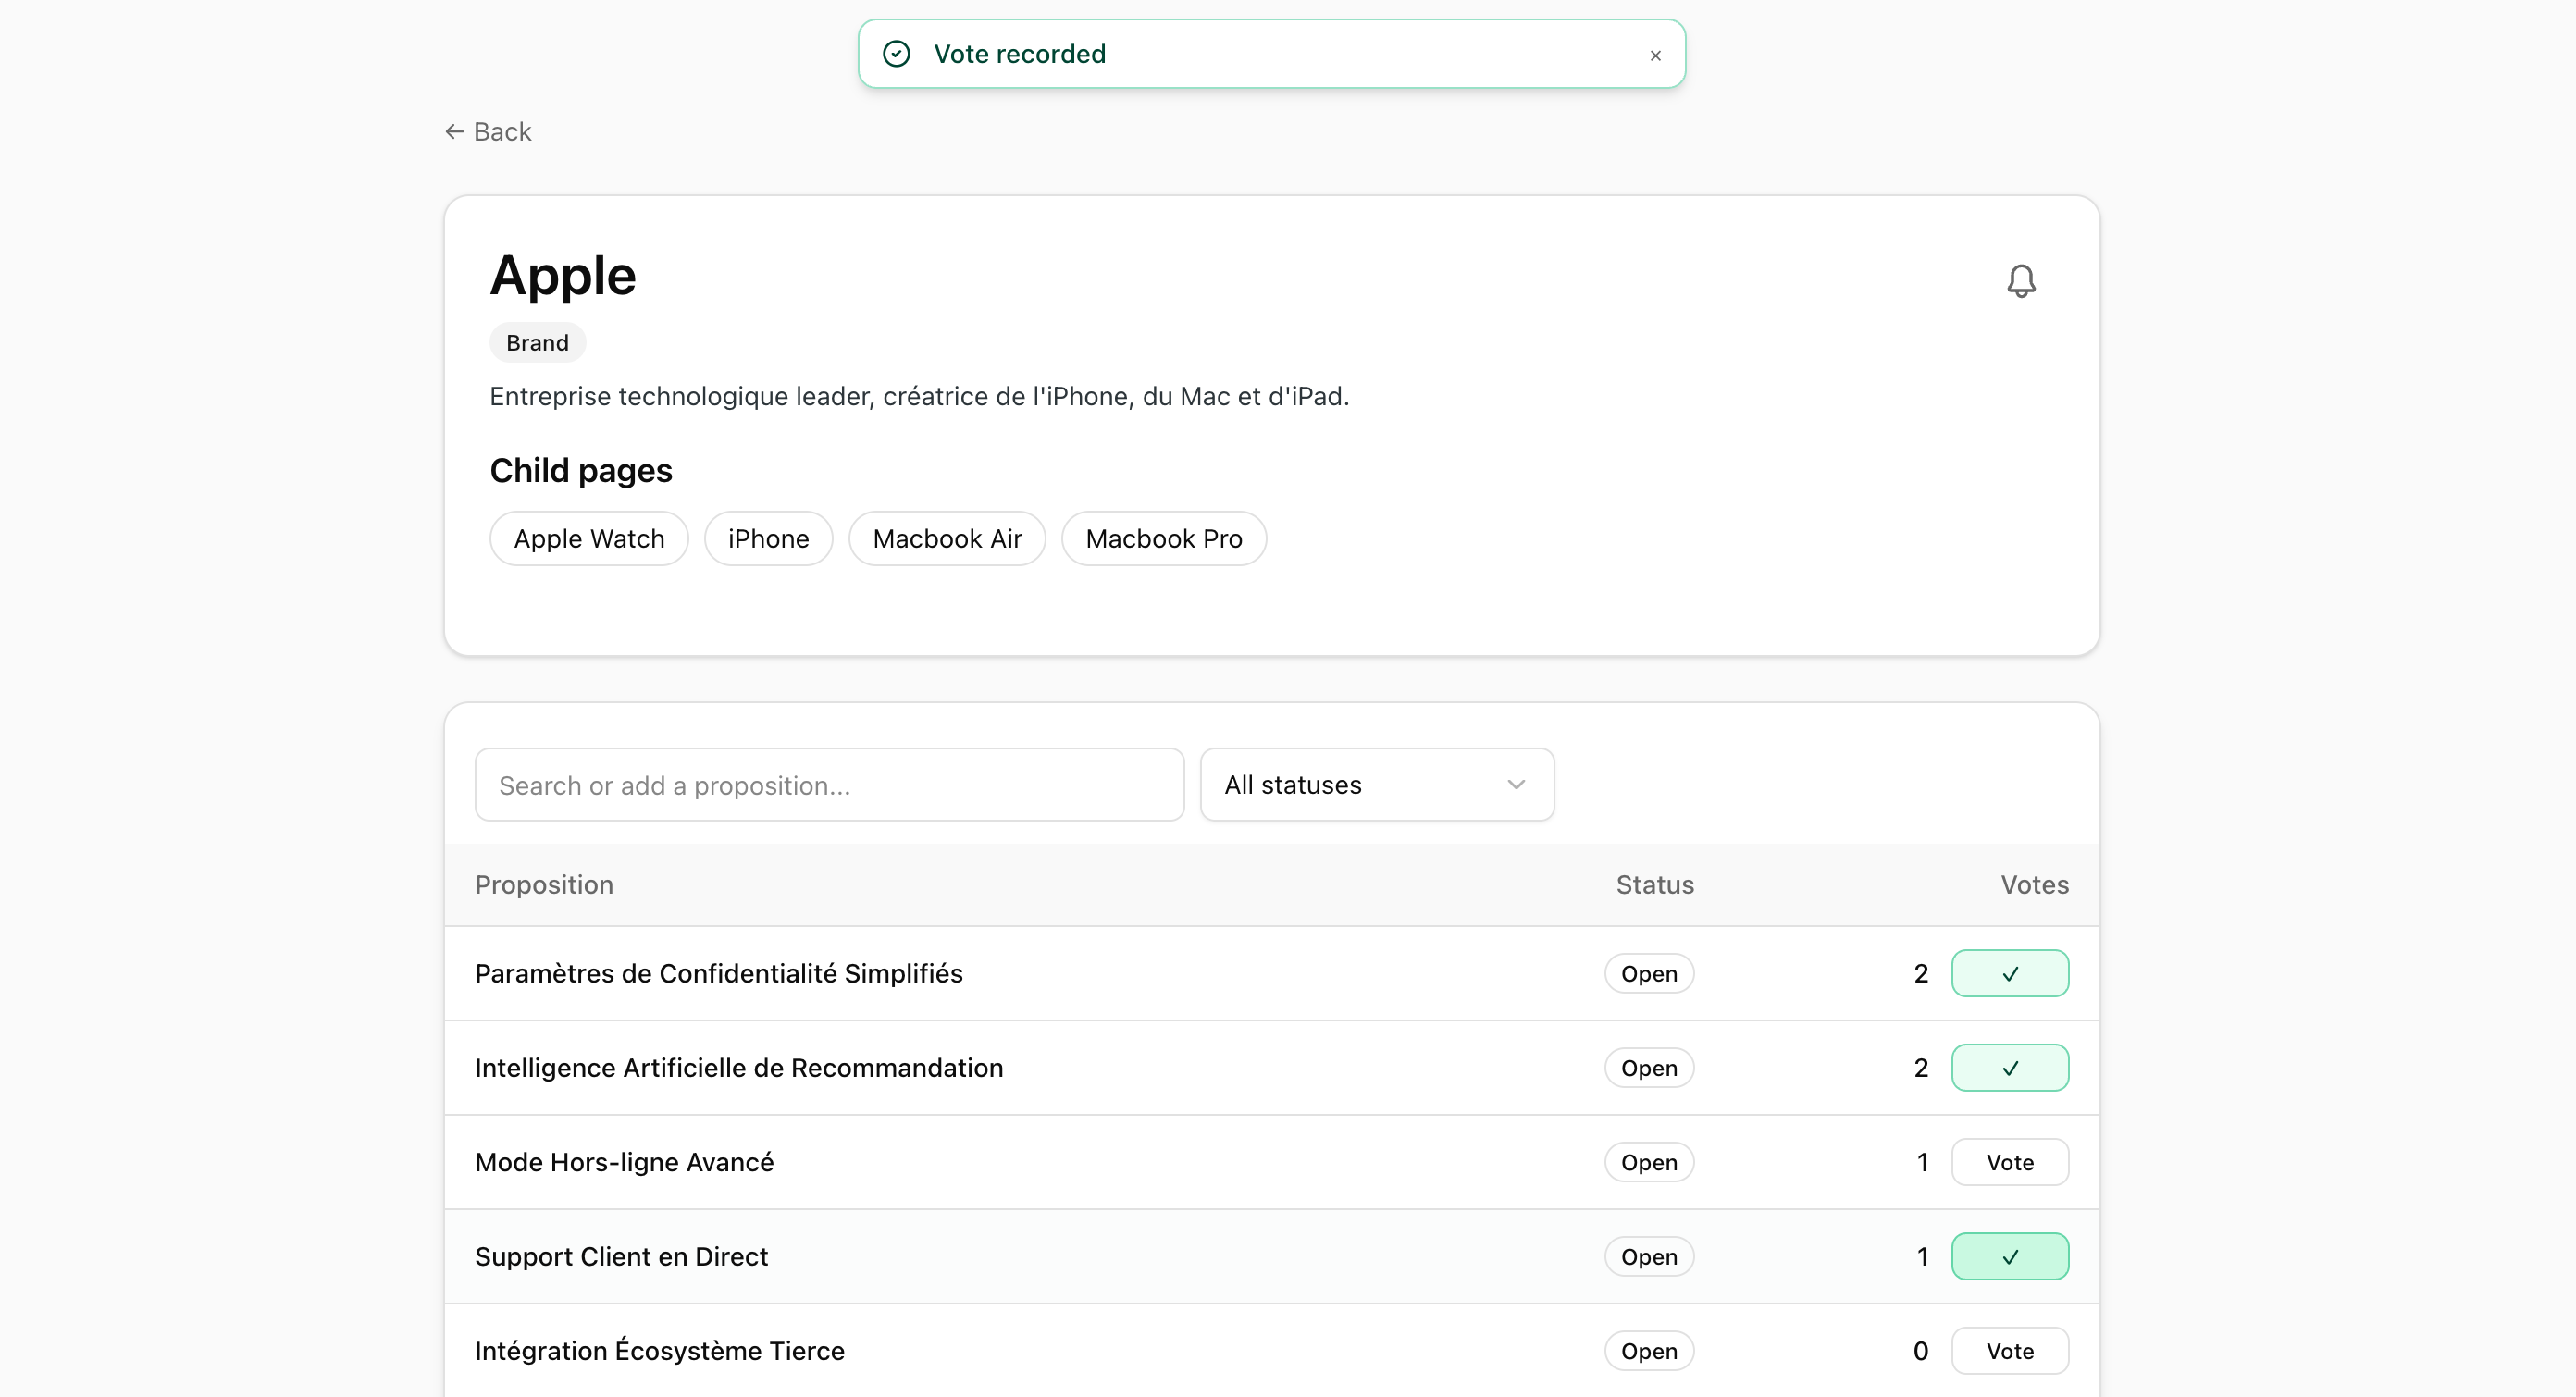Open the Apple Watch child page
The image size is (2576, 1397).
[588, 538]
